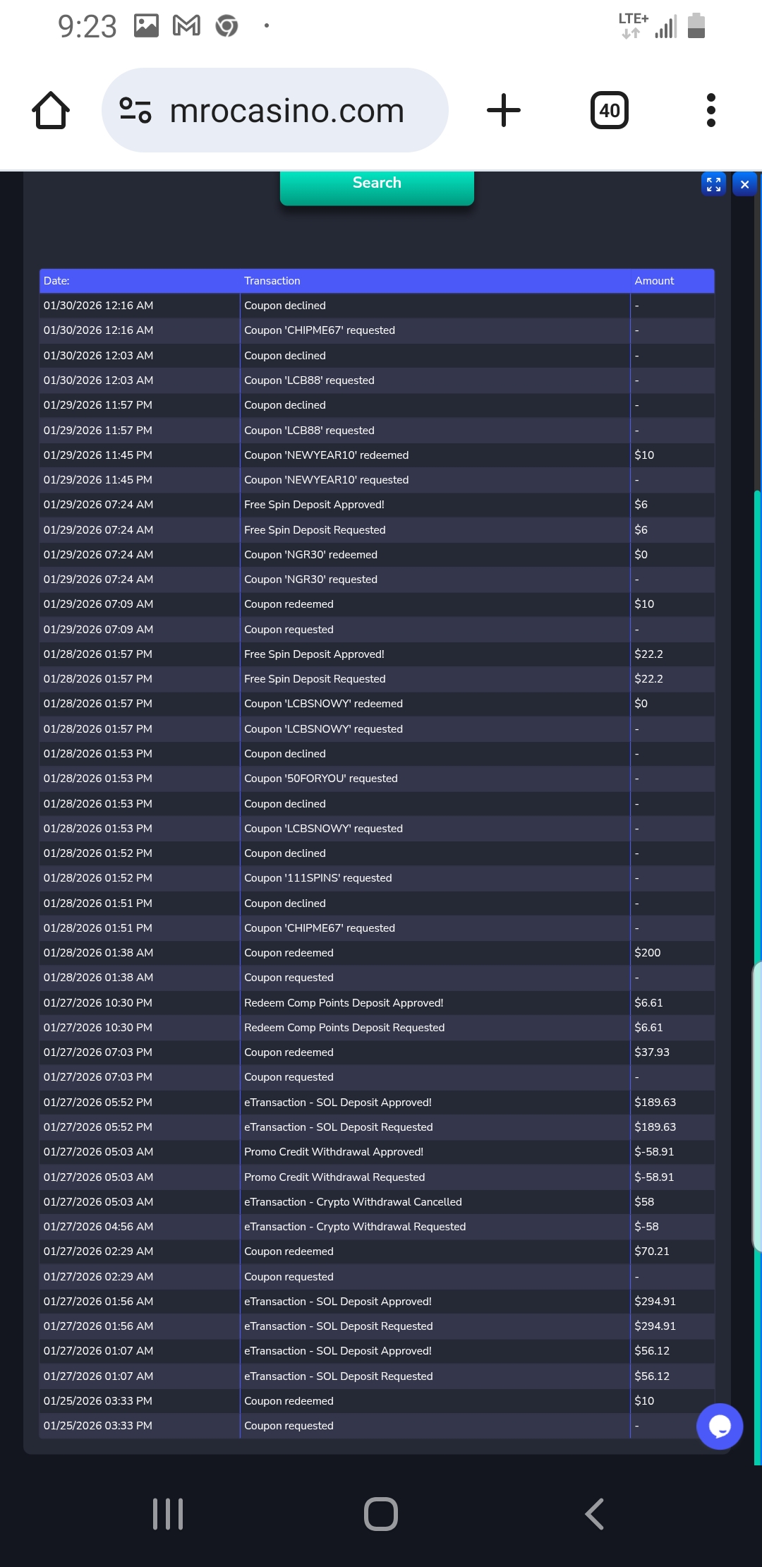Select the Coupon 'NEWYEAR10' redeemed row
Image resolution: width=762 pixels, height=1567 pixels.
326,455
